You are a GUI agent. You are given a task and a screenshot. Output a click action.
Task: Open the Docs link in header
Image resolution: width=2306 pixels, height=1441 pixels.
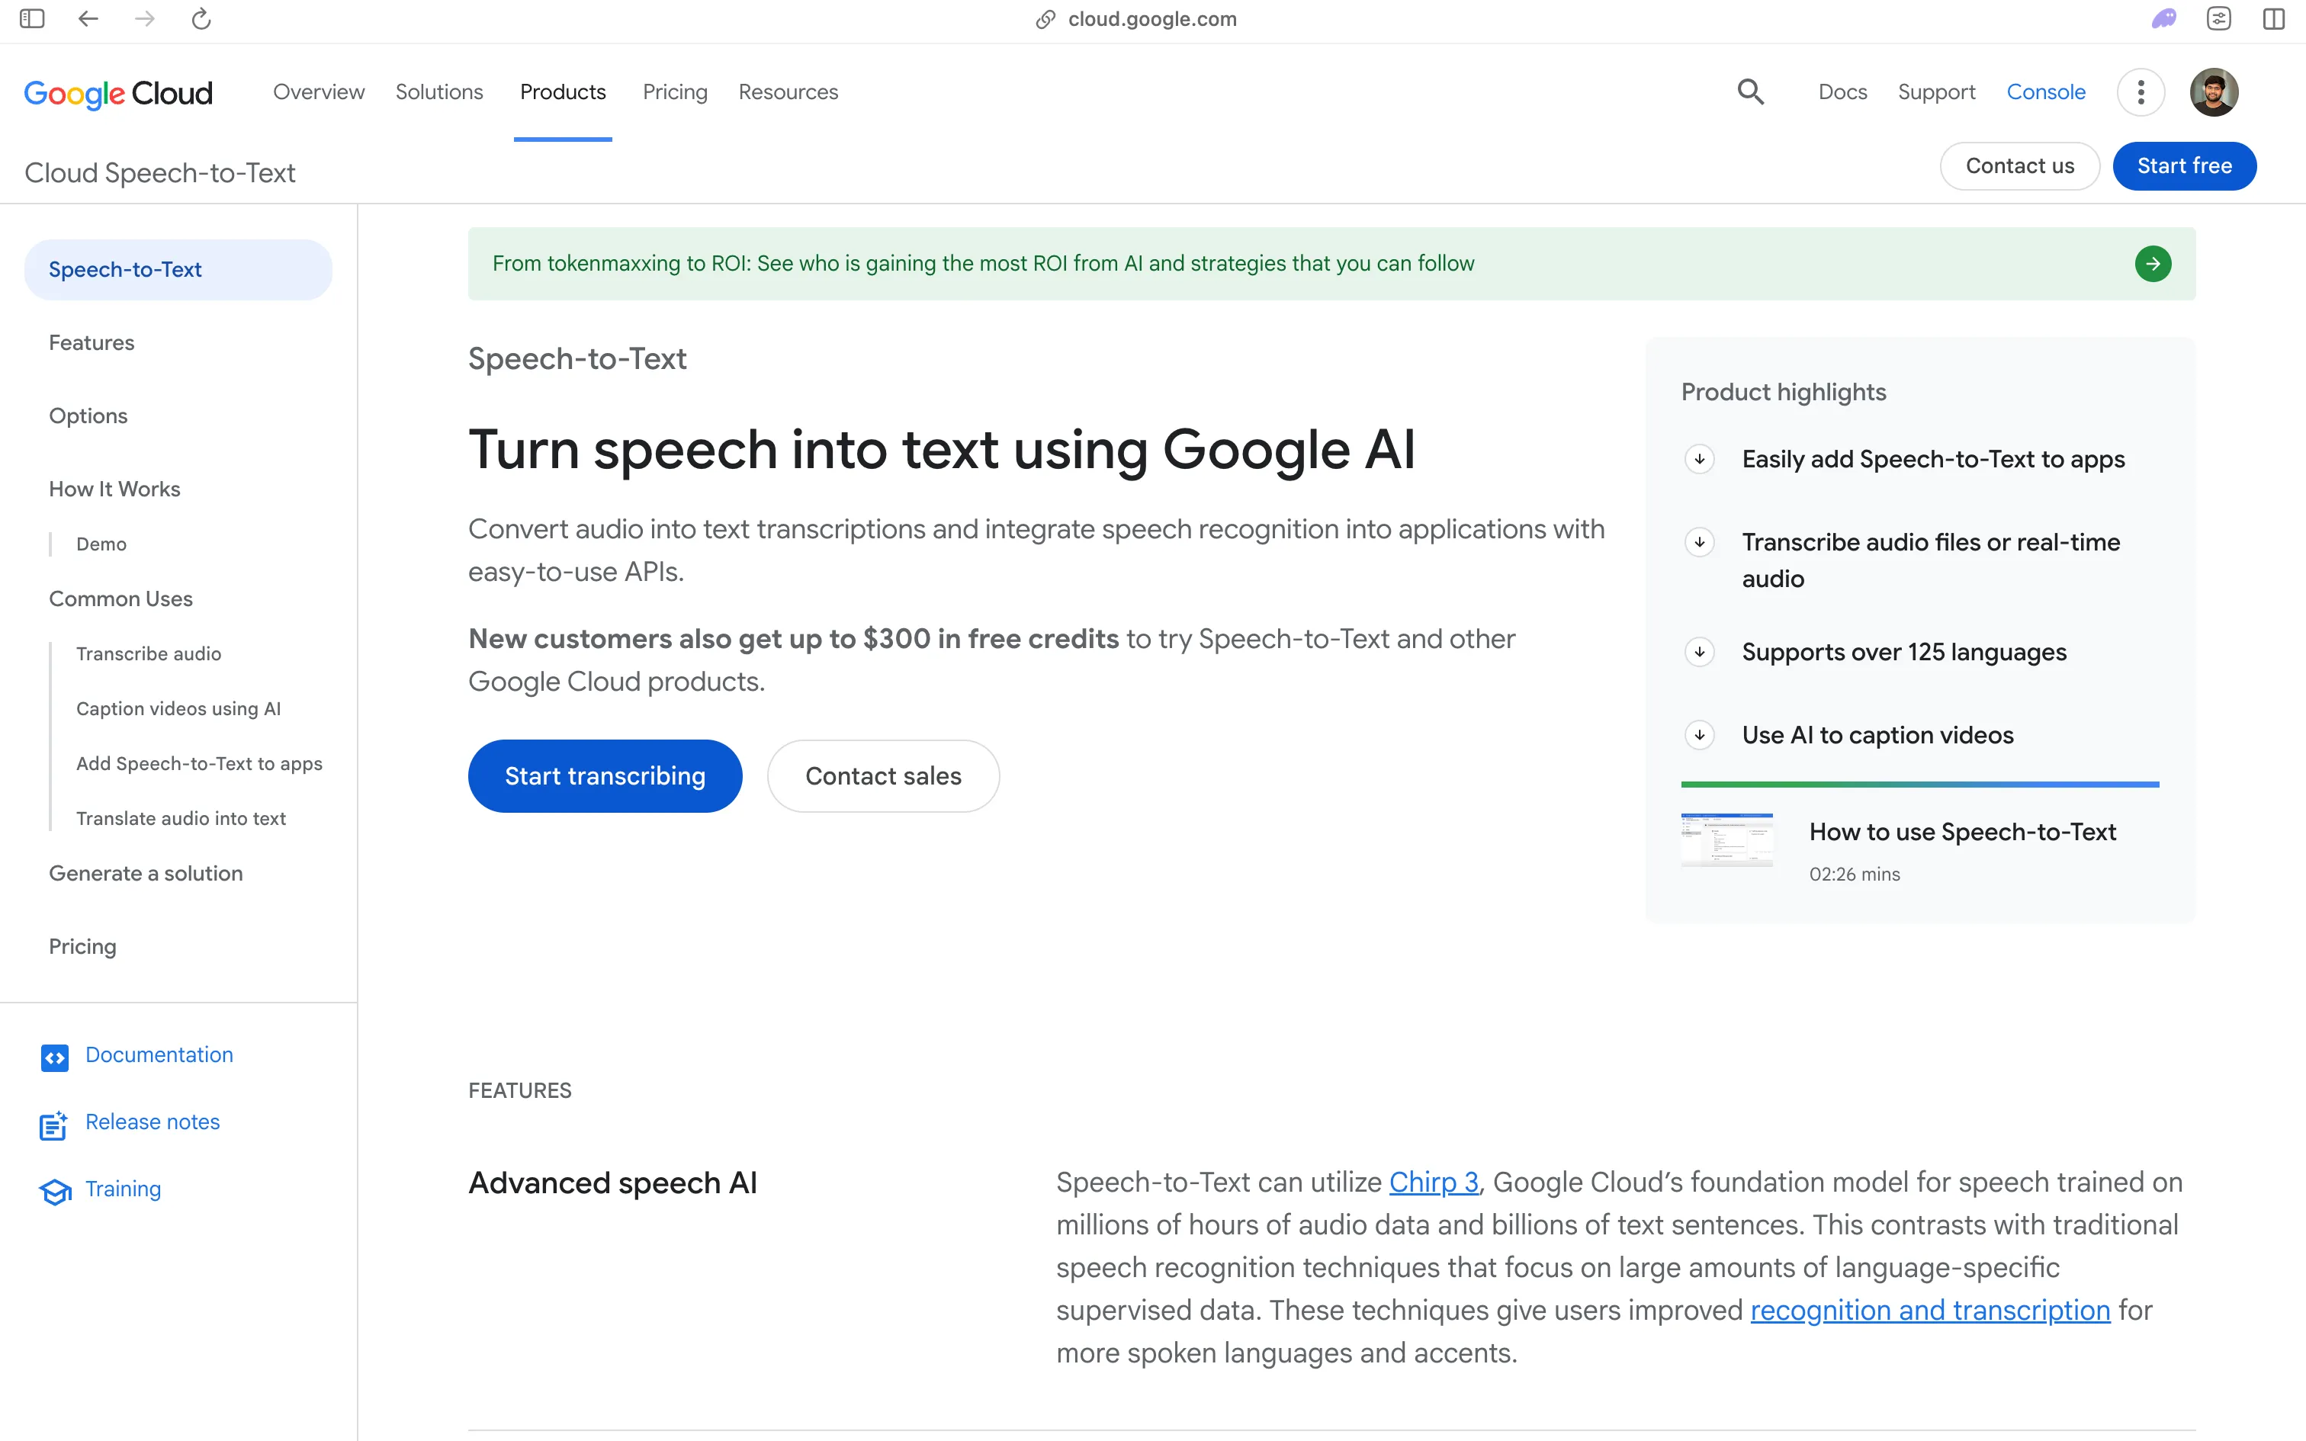tap(1842, 92)
